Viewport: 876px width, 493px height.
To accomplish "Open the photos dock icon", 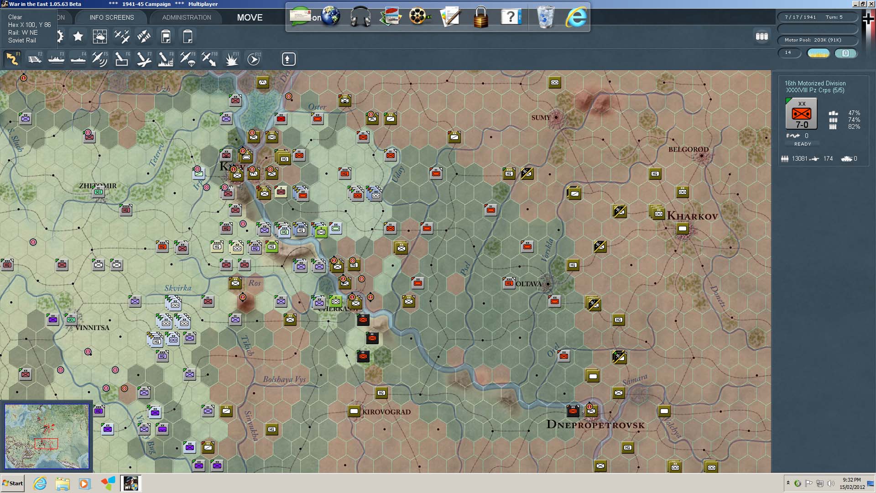I will click(391, 17).
